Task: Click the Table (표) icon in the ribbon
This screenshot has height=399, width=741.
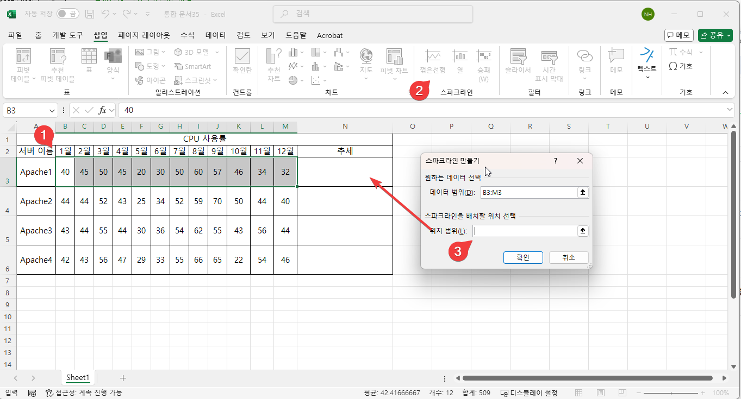Action: click(x=89, y=56)
